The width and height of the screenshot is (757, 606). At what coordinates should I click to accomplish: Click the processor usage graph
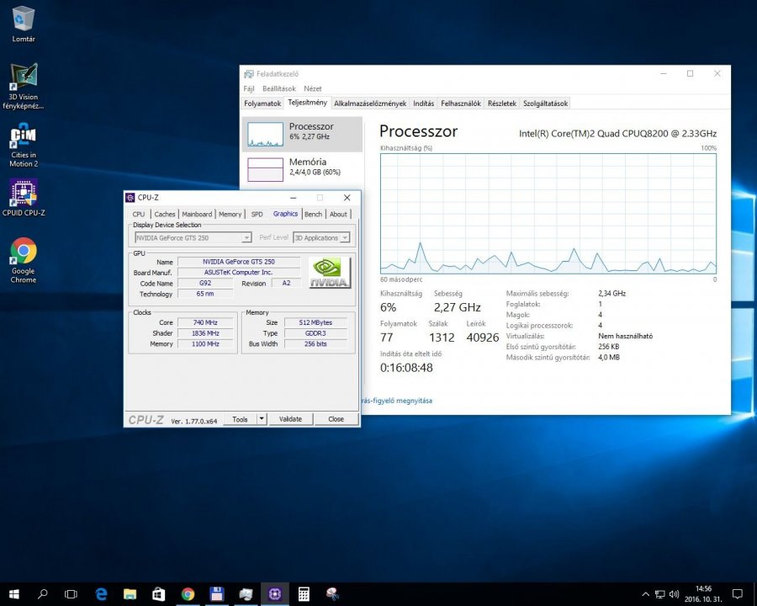pos(548,214)
